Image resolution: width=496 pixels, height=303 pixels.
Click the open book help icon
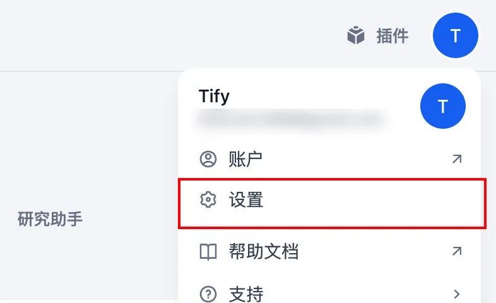208,251
